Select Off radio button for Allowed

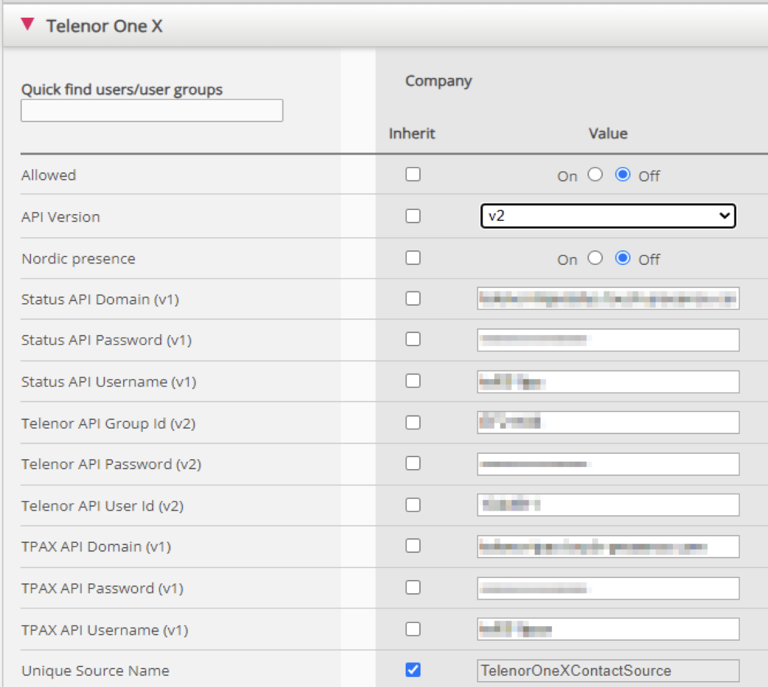pyautogui.click(x=623, y=174)
